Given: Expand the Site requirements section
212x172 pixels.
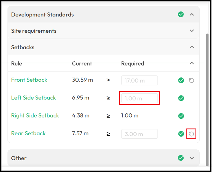Looking at the screenshot, I should pos(192,31).
